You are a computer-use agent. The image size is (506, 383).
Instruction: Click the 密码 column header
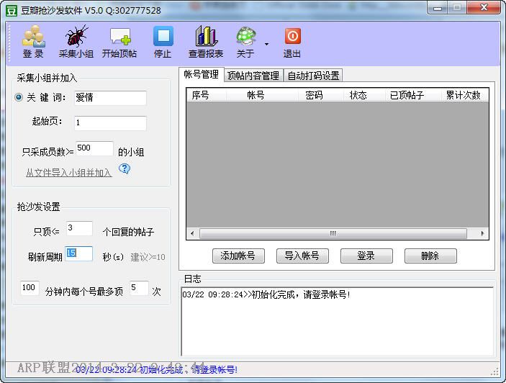(320, 95)
